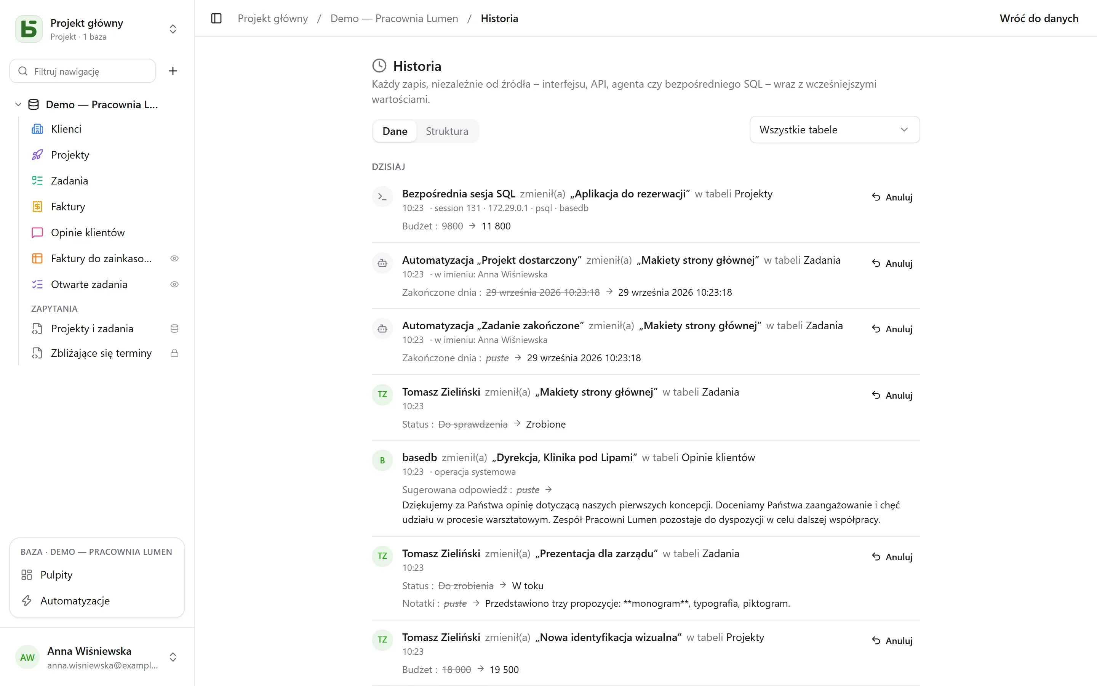
Task: Click the B avatar of basedb entry
Action: coord(382,460)
